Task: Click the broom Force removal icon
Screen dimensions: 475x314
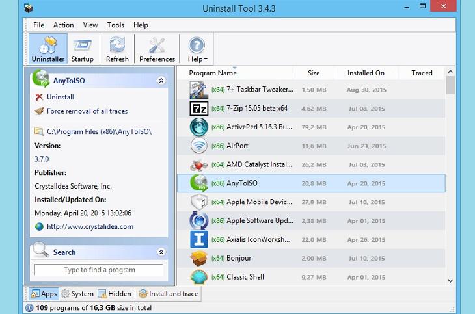Action: point(39,111)
